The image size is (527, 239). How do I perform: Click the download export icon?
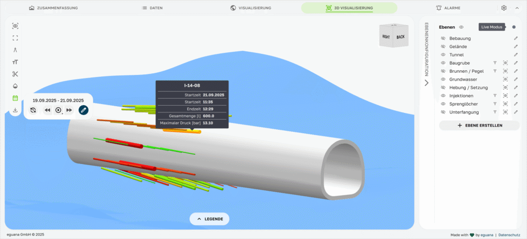point(15,110)
